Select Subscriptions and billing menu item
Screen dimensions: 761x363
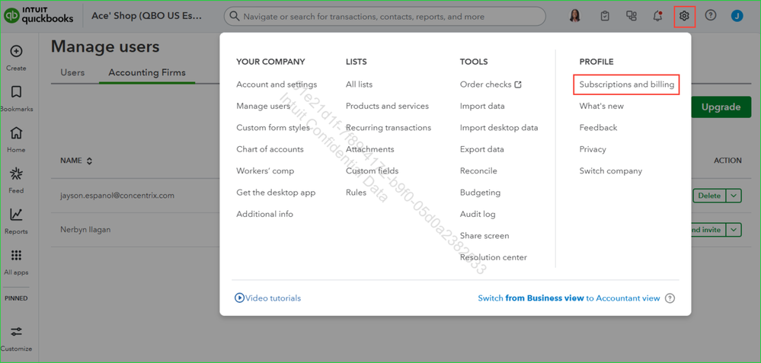point(626,84)
